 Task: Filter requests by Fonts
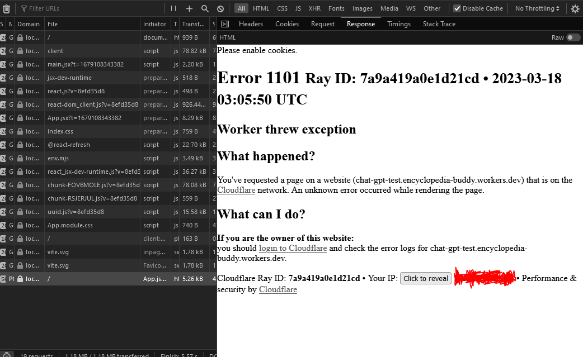pyautogui.click(x=336, y=8)
